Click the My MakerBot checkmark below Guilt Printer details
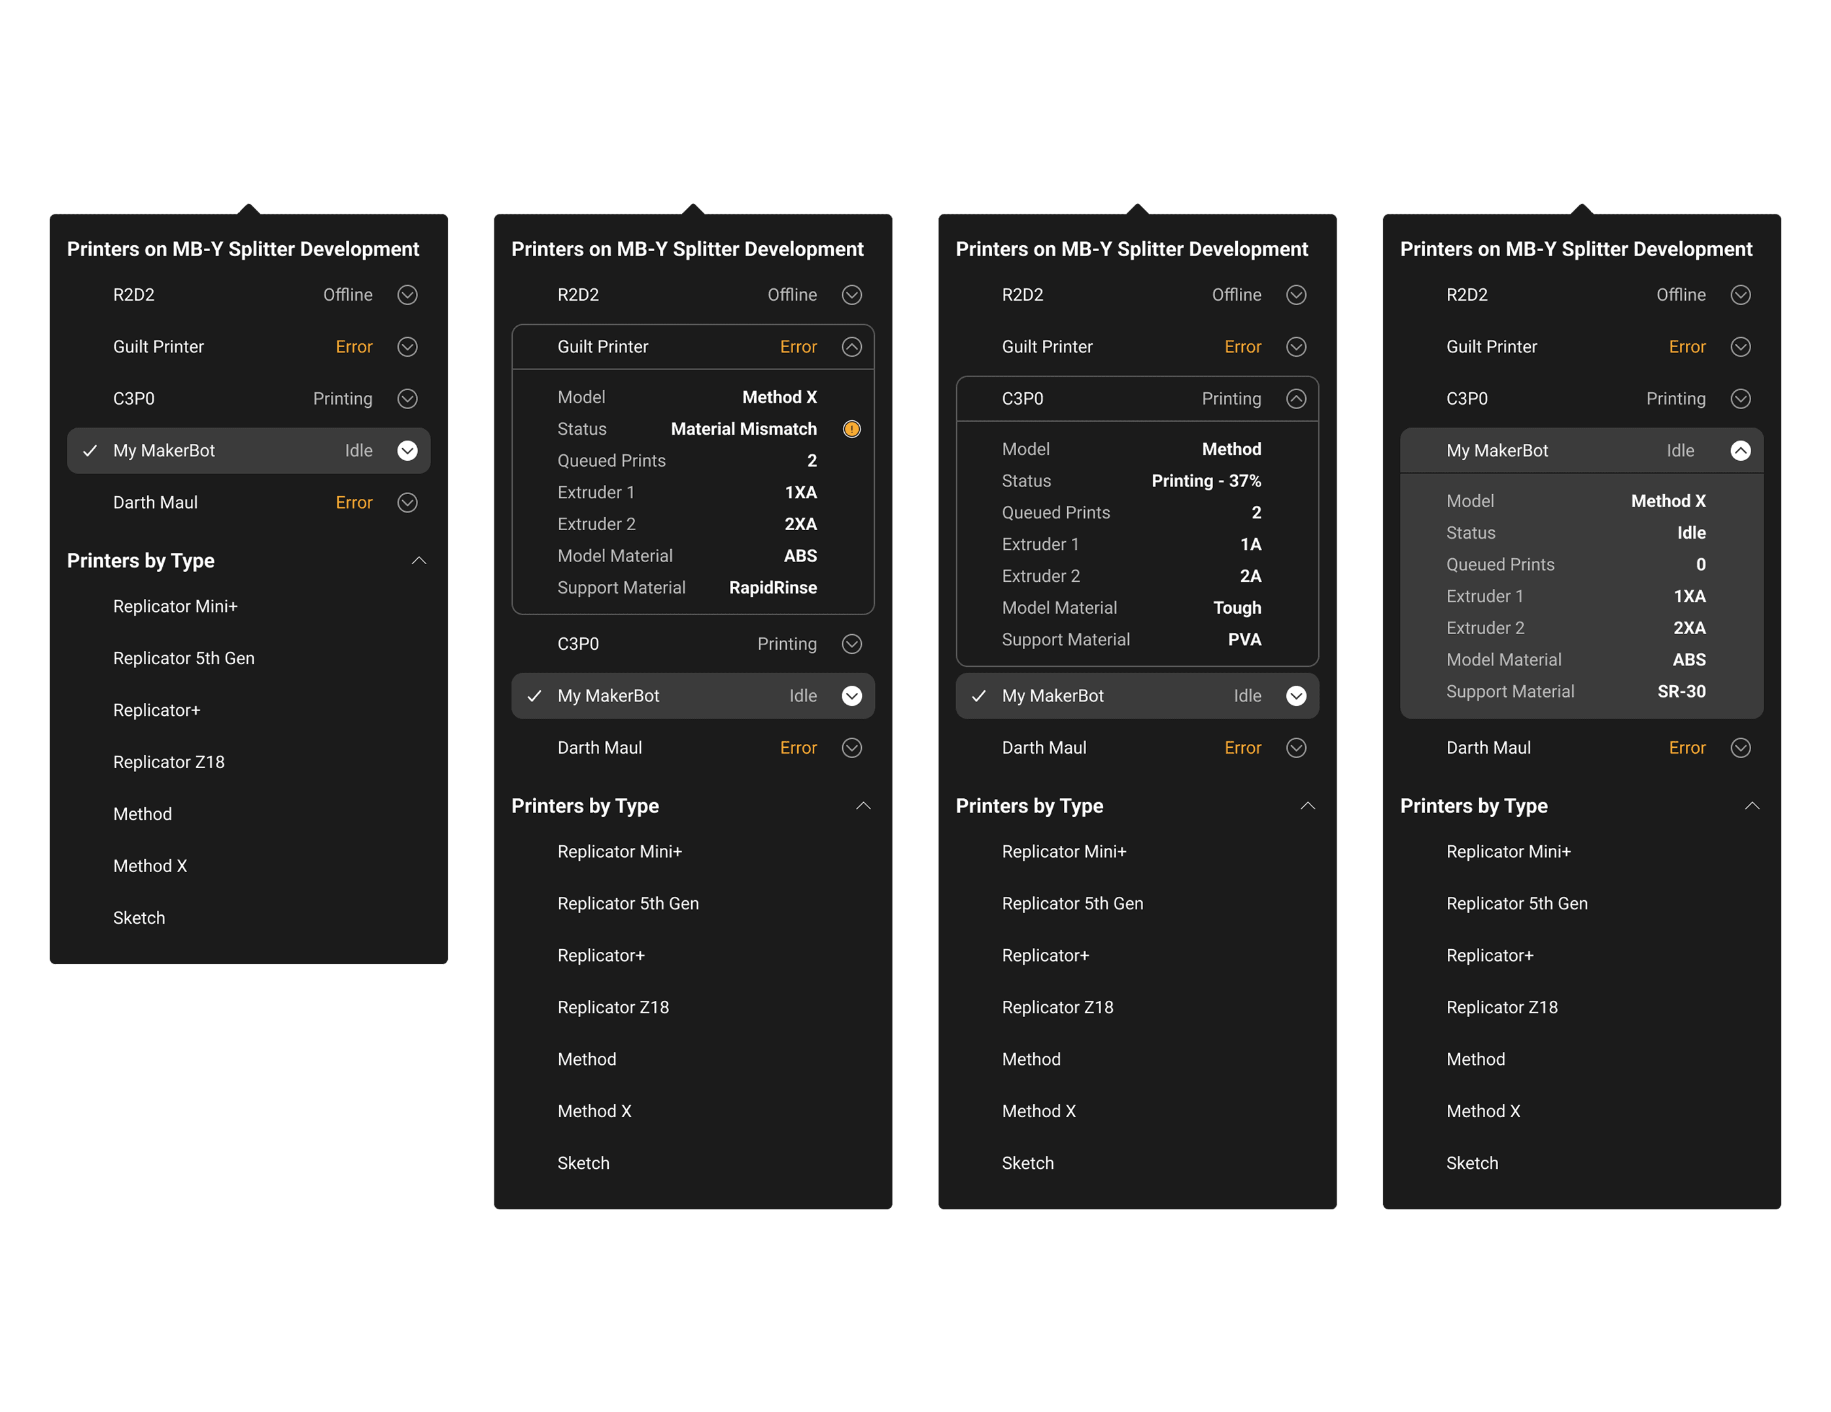Viewport: 1831px width, 1412px height. 534,696
